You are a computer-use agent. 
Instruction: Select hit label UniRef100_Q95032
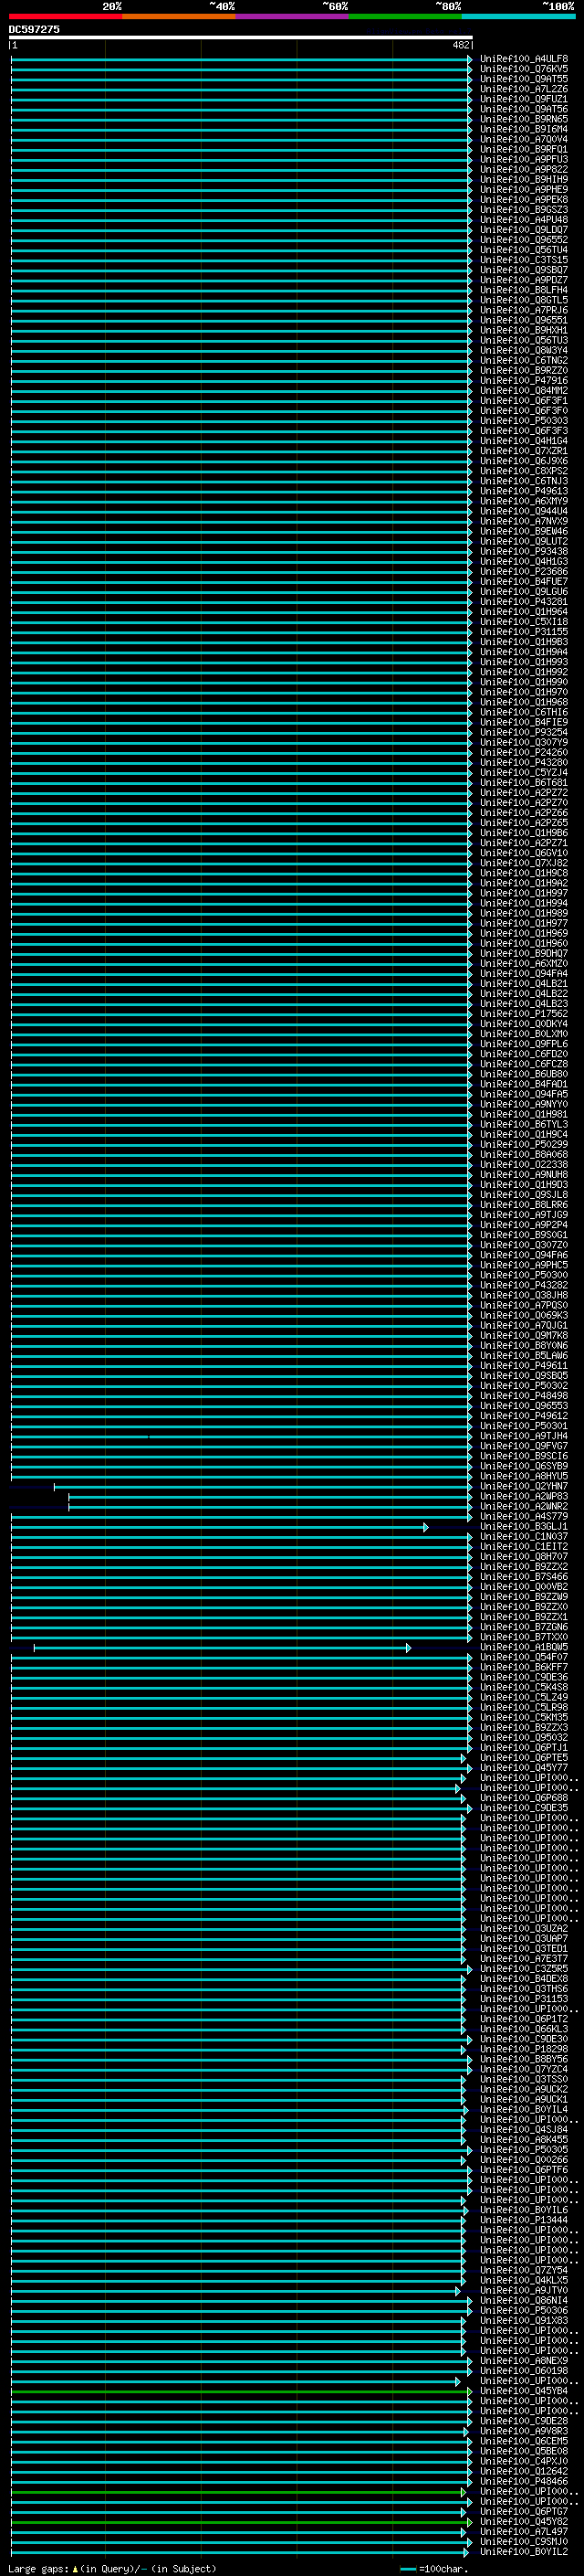point(524,1737)
